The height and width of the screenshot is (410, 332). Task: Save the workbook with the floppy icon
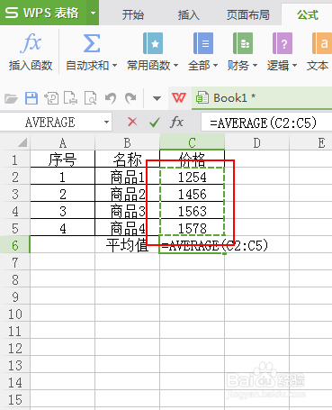tap(31, 98)
